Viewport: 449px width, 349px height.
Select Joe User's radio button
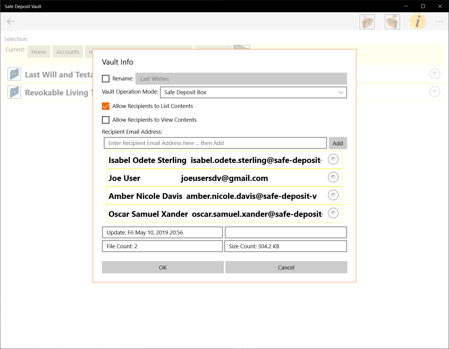(x=333, y=177)
